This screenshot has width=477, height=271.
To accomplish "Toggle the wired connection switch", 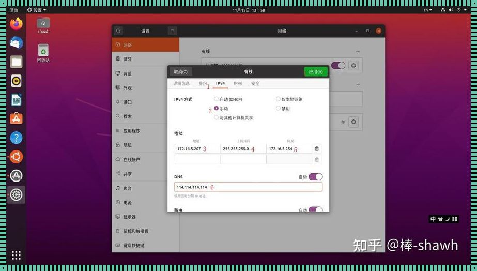I will (x=338, y=66).
